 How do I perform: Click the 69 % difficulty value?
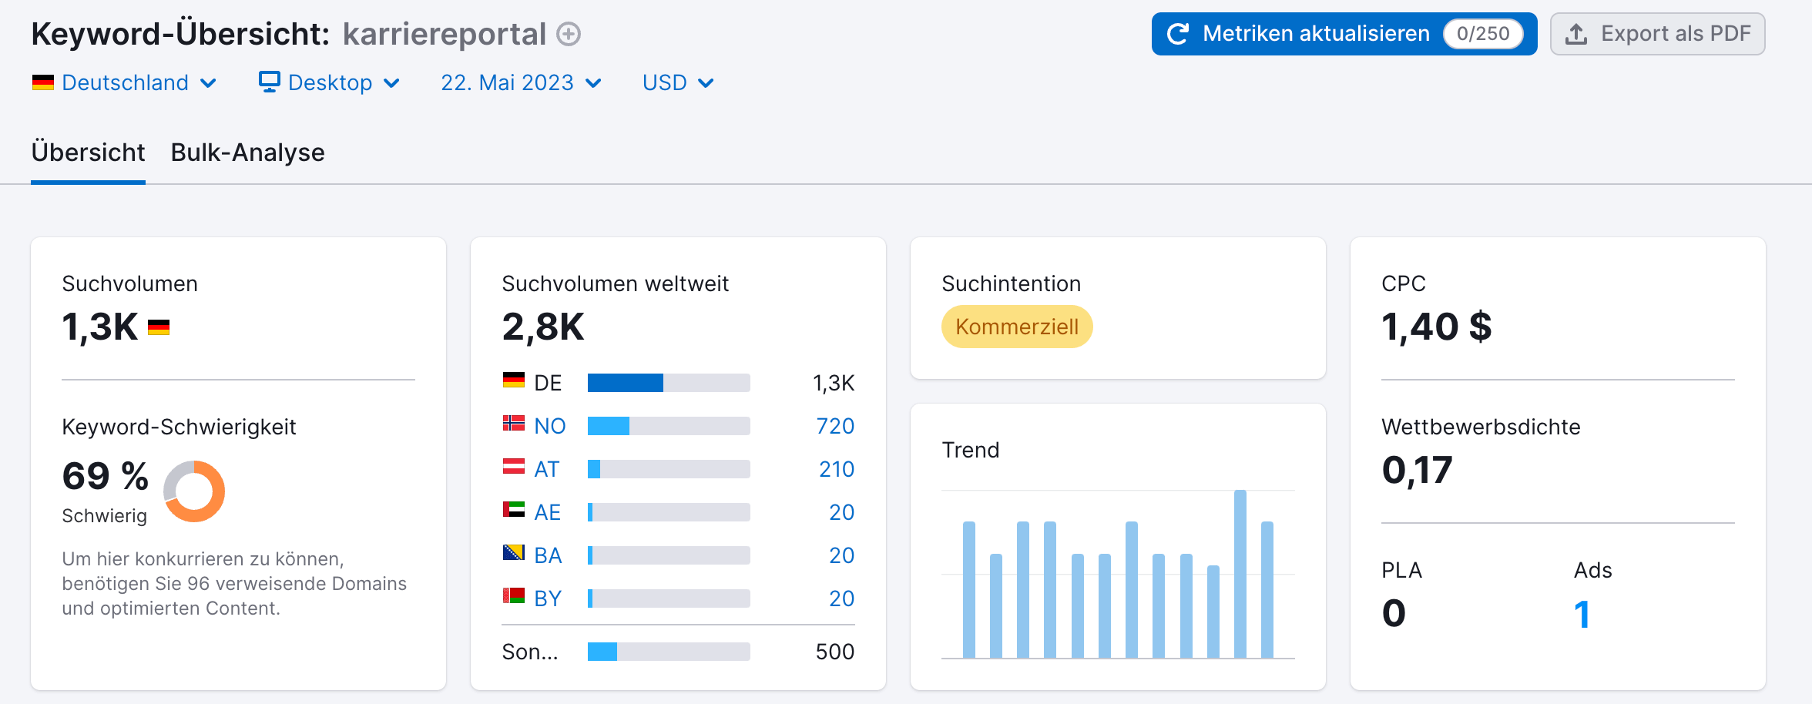click(106, 476)
